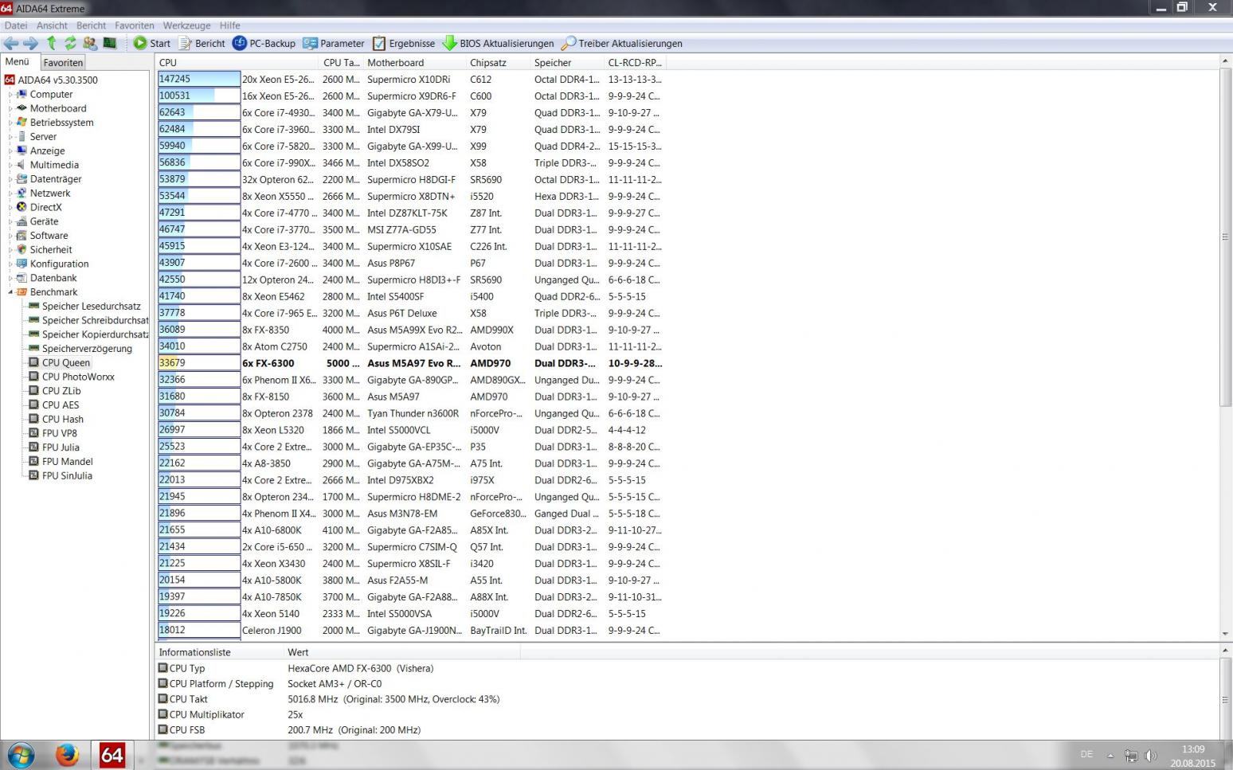Open Windows Start menu orb
The image size is (1233, 770).
coord(21,755)
